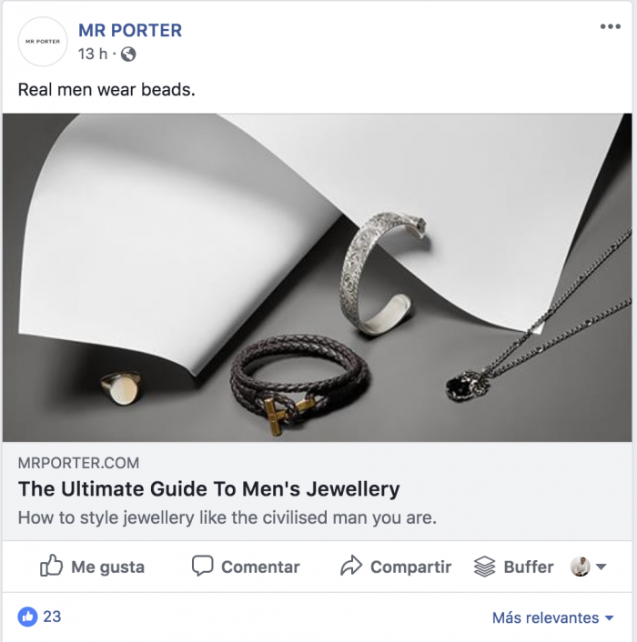
Task: Click the globe public audience icon
Action: coord(128,55)
